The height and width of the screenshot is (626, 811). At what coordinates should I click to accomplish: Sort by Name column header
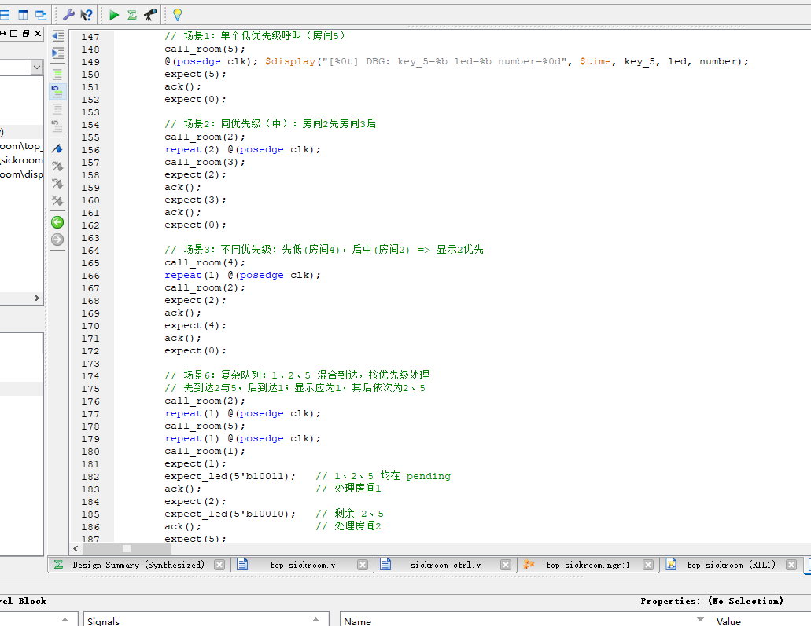point(525,620)
